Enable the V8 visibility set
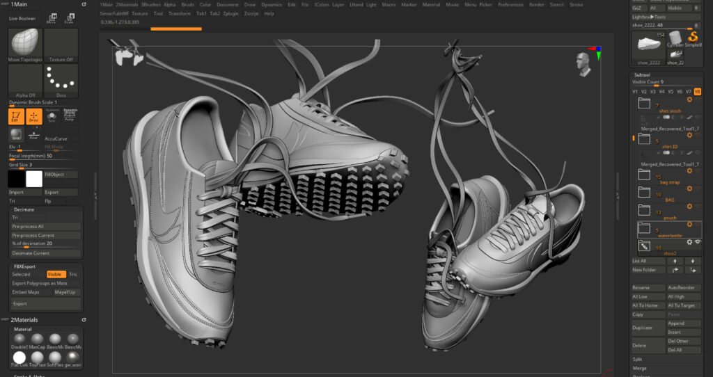 698,92
